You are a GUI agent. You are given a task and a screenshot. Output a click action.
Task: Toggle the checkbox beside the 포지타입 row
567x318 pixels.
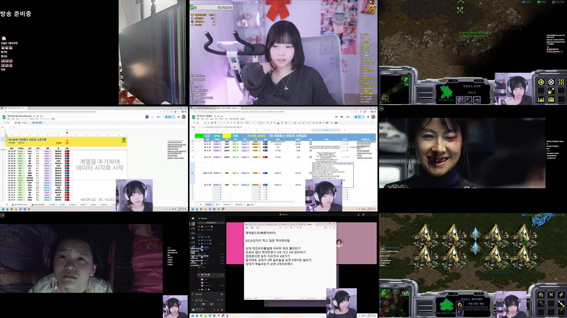click(310, 151)
